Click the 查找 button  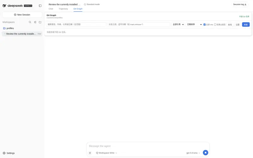click(x=230, y=25)
